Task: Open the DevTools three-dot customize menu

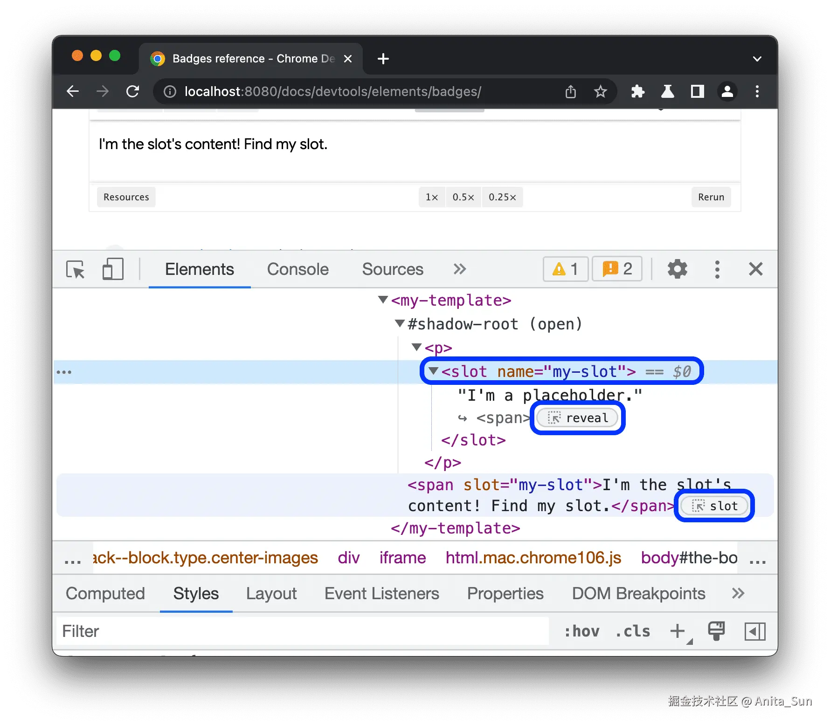Action: [717, 269]
